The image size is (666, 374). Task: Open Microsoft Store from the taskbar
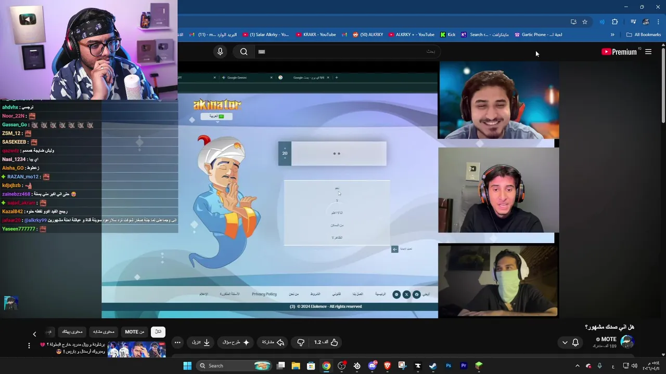311,366
